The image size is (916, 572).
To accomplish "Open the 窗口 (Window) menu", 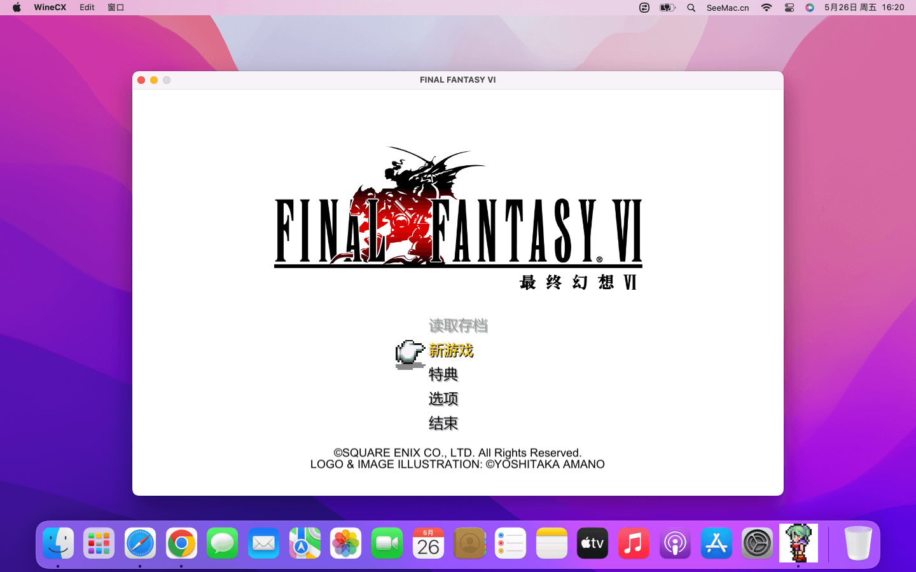I will [x=116, y=8].
